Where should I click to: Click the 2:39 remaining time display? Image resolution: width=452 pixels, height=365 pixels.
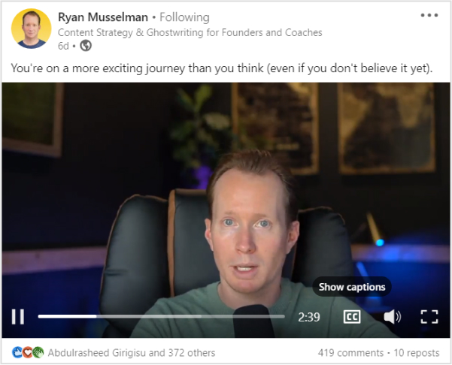point(309,317)
